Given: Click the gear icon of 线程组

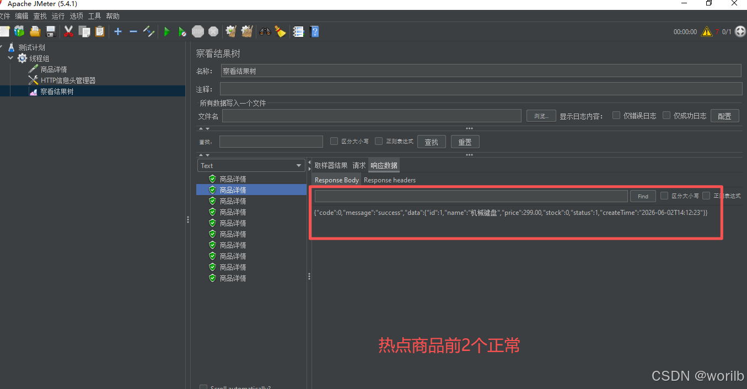Looking at the screenshot, I should [x=22, y=58].
